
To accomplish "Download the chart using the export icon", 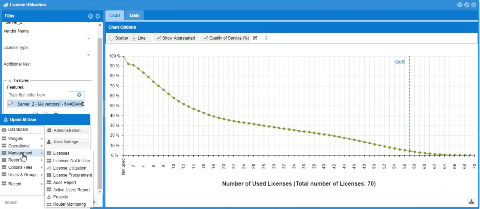I will pos(471,202).
